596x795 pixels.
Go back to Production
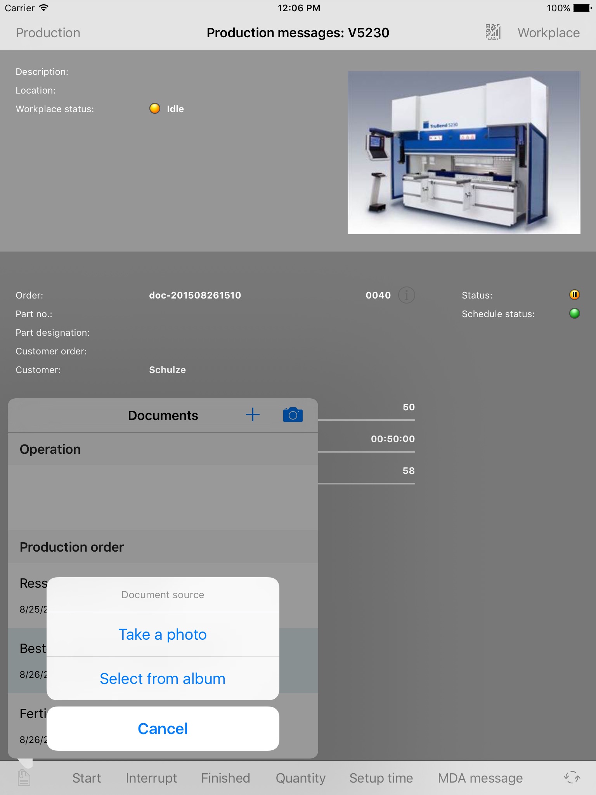[x=48, y=33]
